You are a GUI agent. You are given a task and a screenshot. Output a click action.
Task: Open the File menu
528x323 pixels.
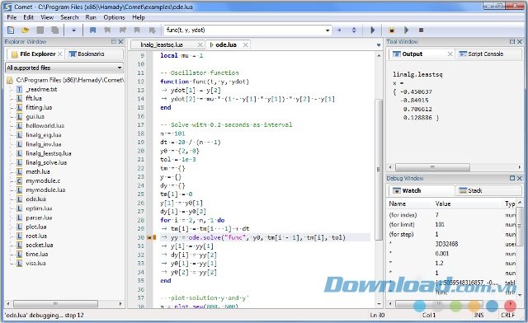pyautogui.click(x=12, y=17)
